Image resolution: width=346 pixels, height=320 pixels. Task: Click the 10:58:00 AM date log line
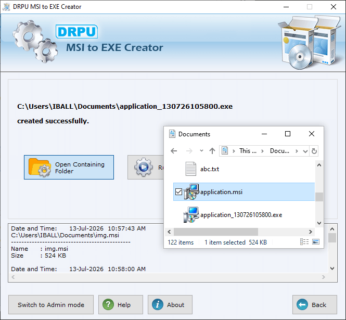pos(79,269)
